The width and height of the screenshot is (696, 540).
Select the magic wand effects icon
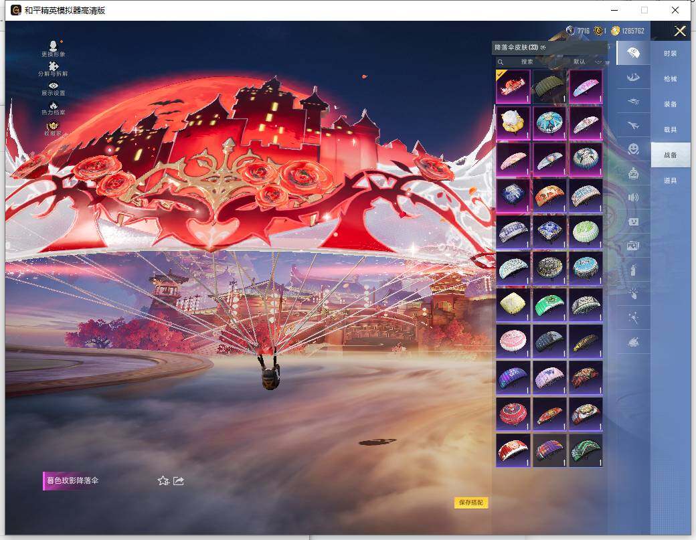[633, 318]
